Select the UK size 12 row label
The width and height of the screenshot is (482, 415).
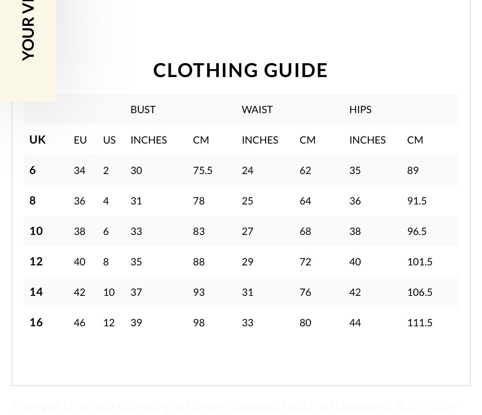tap(36, 262)
